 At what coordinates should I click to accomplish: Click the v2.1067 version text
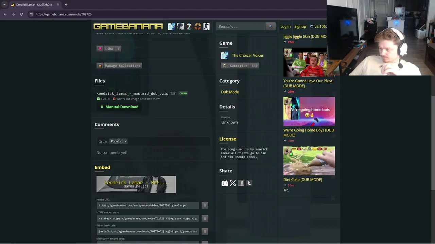[320, 26]
